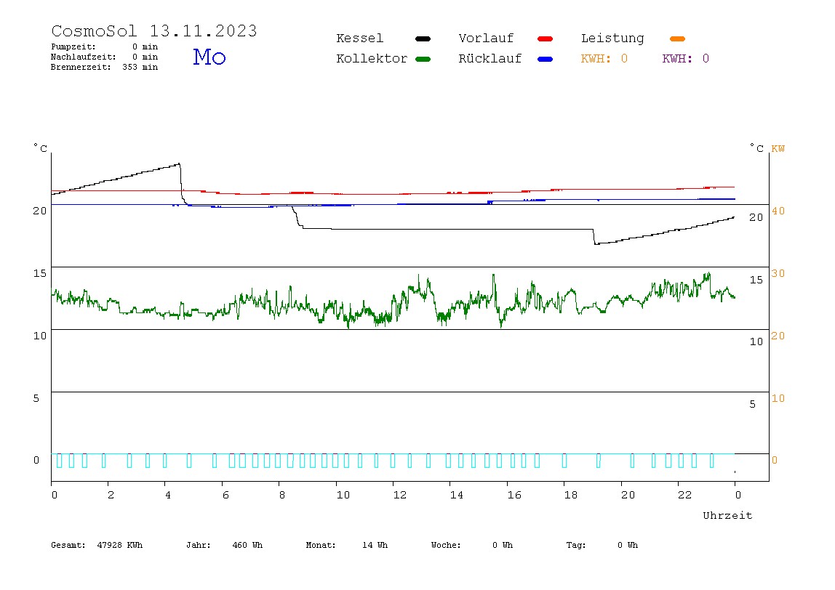Click the "353 min" burner time value
This screenshot has height=590, width=835.
(x=140, y=67)
